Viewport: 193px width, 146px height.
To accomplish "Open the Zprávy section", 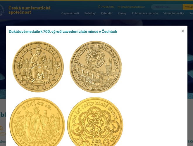I will pyautogui.click(x=122, y=13).
